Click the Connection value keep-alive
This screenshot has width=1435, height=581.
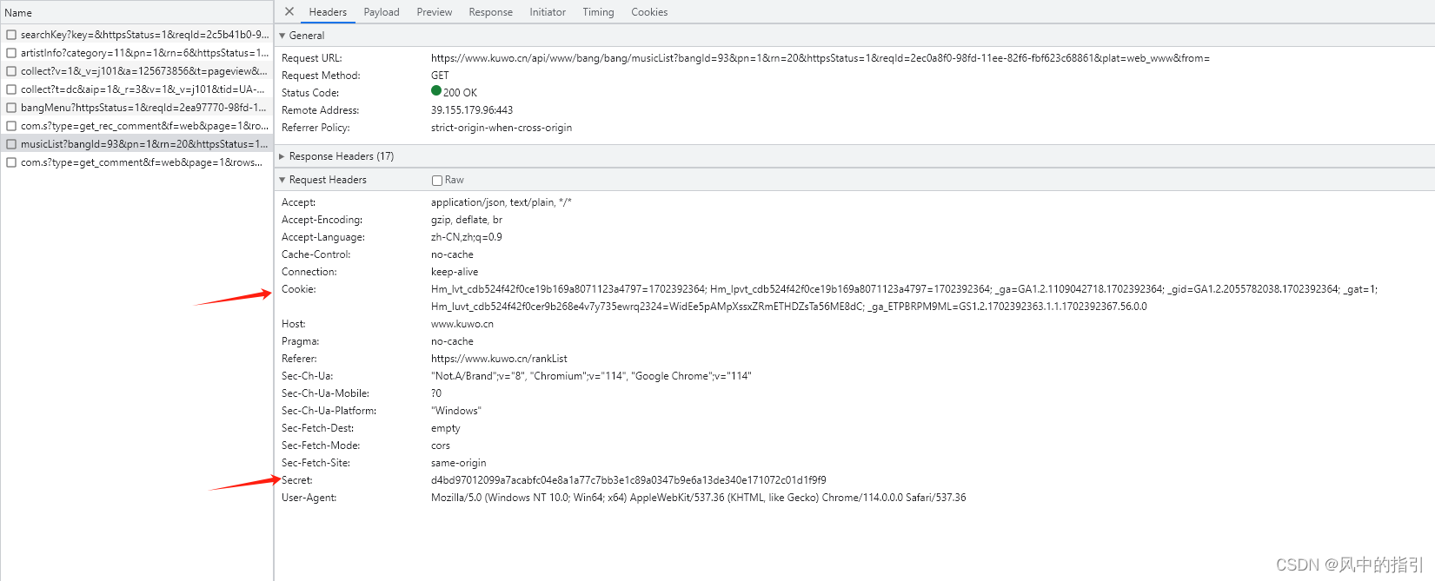[455, 272]
